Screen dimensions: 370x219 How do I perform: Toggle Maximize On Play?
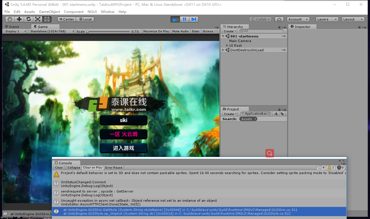(x=156, y=31)
